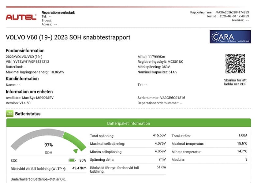Click Maximal lagringsbar energi 18.8kWh
The image size is (257, 183).
[x=35, y=72]
